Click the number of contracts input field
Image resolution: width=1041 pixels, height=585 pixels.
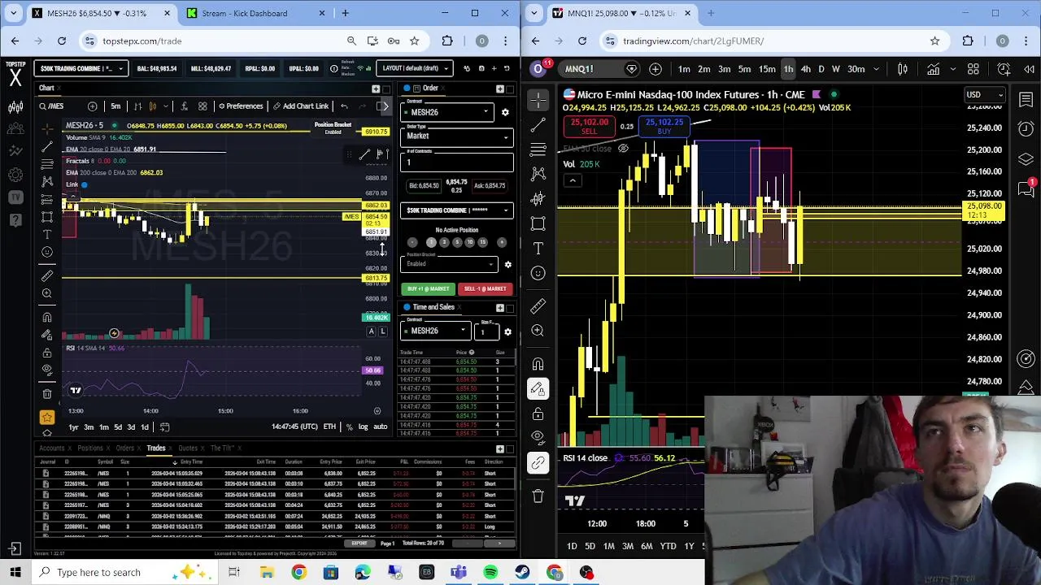458,162
